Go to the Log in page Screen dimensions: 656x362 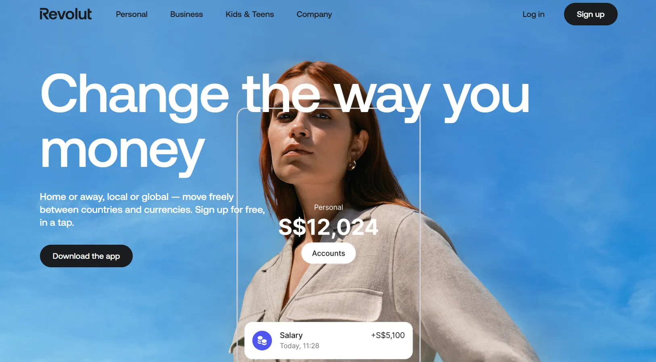533,14
